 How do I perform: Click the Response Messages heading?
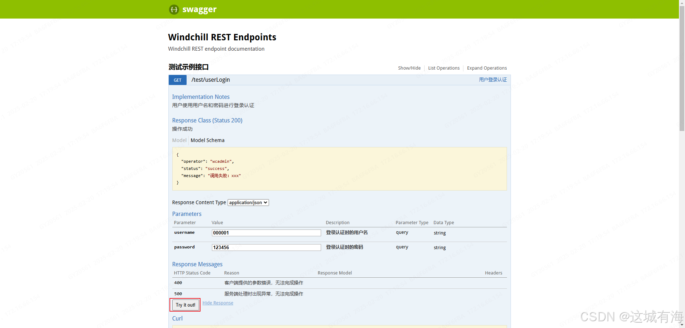point(197,264)
